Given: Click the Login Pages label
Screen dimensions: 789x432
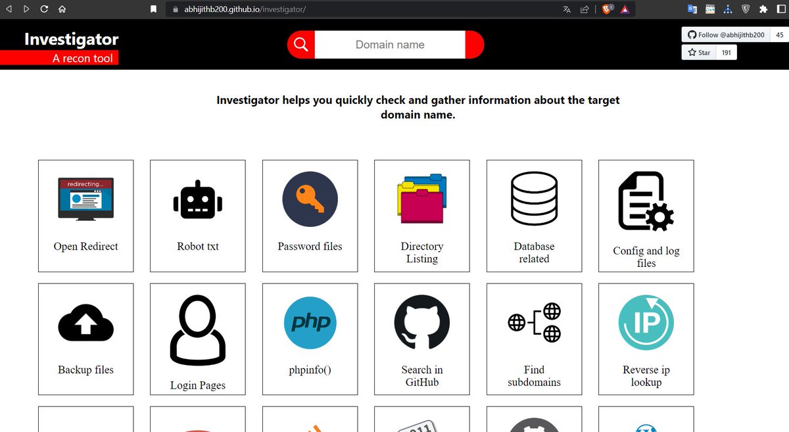Looking at the screenshot, I should tap(198, 385).
